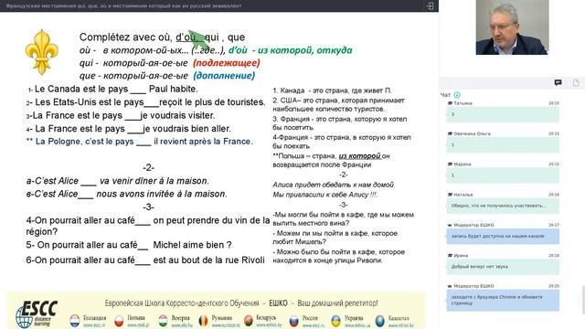Viewport: 585px width, 329px height.
Task: Click the exit webinar icon in top bar
Action: click(x=430, y=6)
